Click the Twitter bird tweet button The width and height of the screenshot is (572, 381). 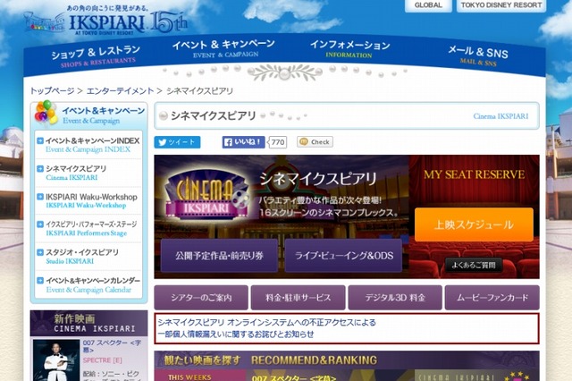coord(177,142)
